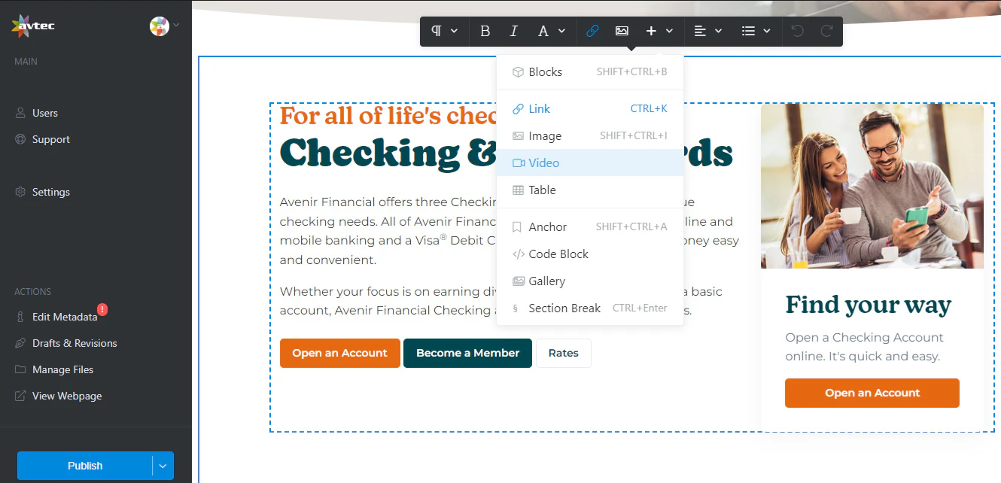This screenshot has width=1001, height=483.
Task: Choose Section Break from the insert menu
Action: pyautogui.click(x=590, y=308)
